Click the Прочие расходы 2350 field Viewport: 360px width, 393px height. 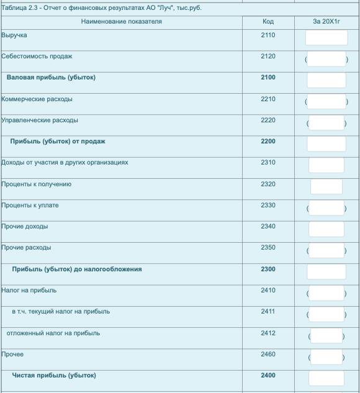coord(326,250)
